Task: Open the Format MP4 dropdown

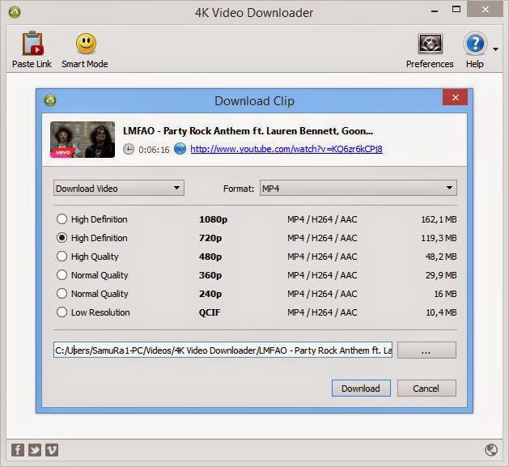Action: click(x=358, y=188)
